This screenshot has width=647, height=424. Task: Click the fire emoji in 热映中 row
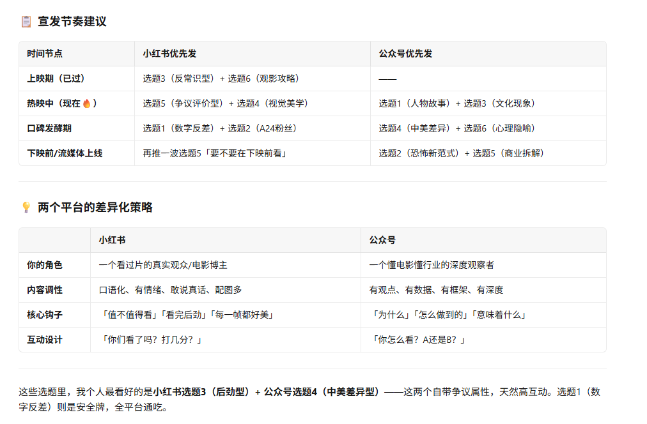pyautogui.click(x=87, y=103)
